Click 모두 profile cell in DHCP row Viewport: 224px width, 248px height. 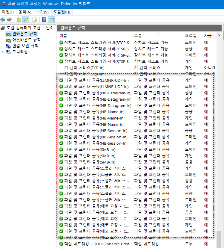189,244
